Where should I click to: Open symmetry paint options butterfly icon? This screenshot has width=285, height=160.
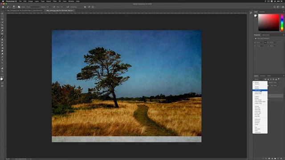pos(93,7)
